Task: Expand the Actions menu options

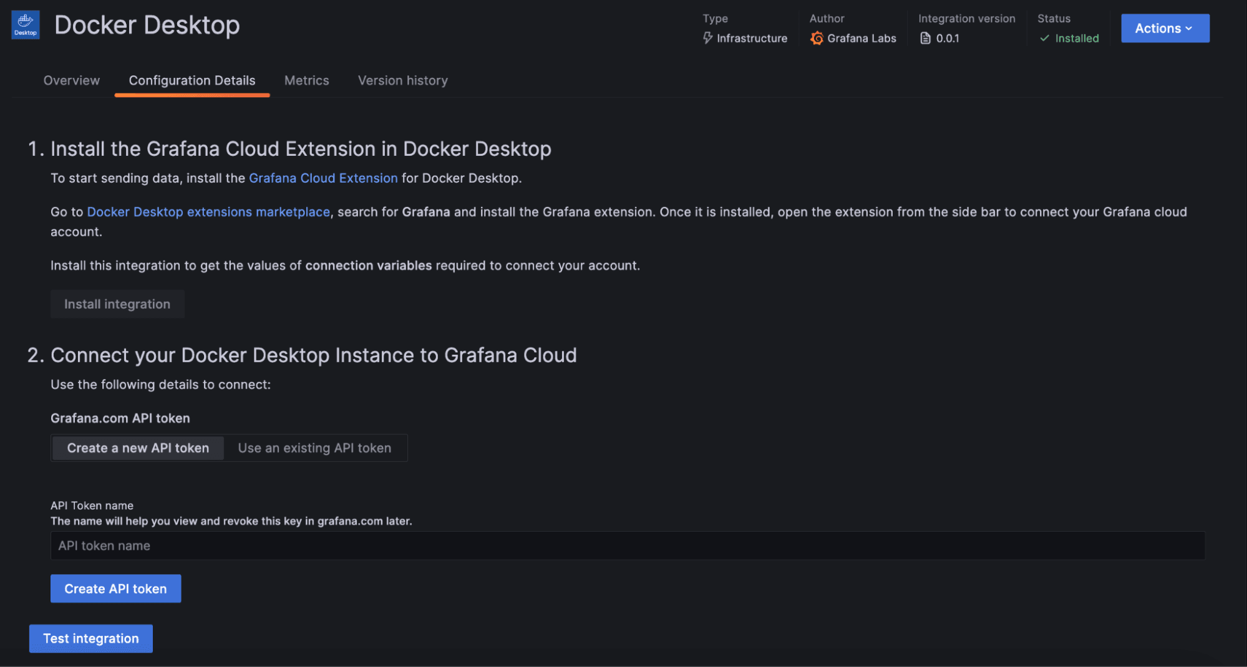Action: [x=1164, y=28]
